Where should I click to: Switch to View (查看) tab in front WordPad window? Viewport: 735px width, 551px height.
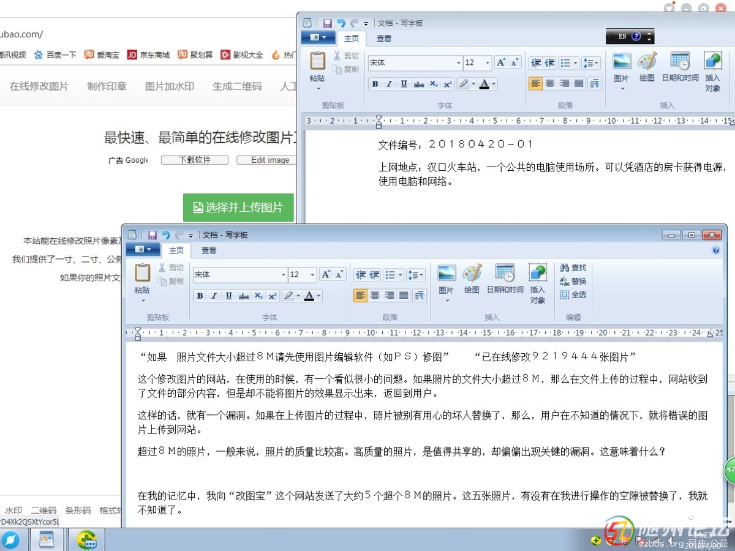pyautogui.click(x=209, y=250)
